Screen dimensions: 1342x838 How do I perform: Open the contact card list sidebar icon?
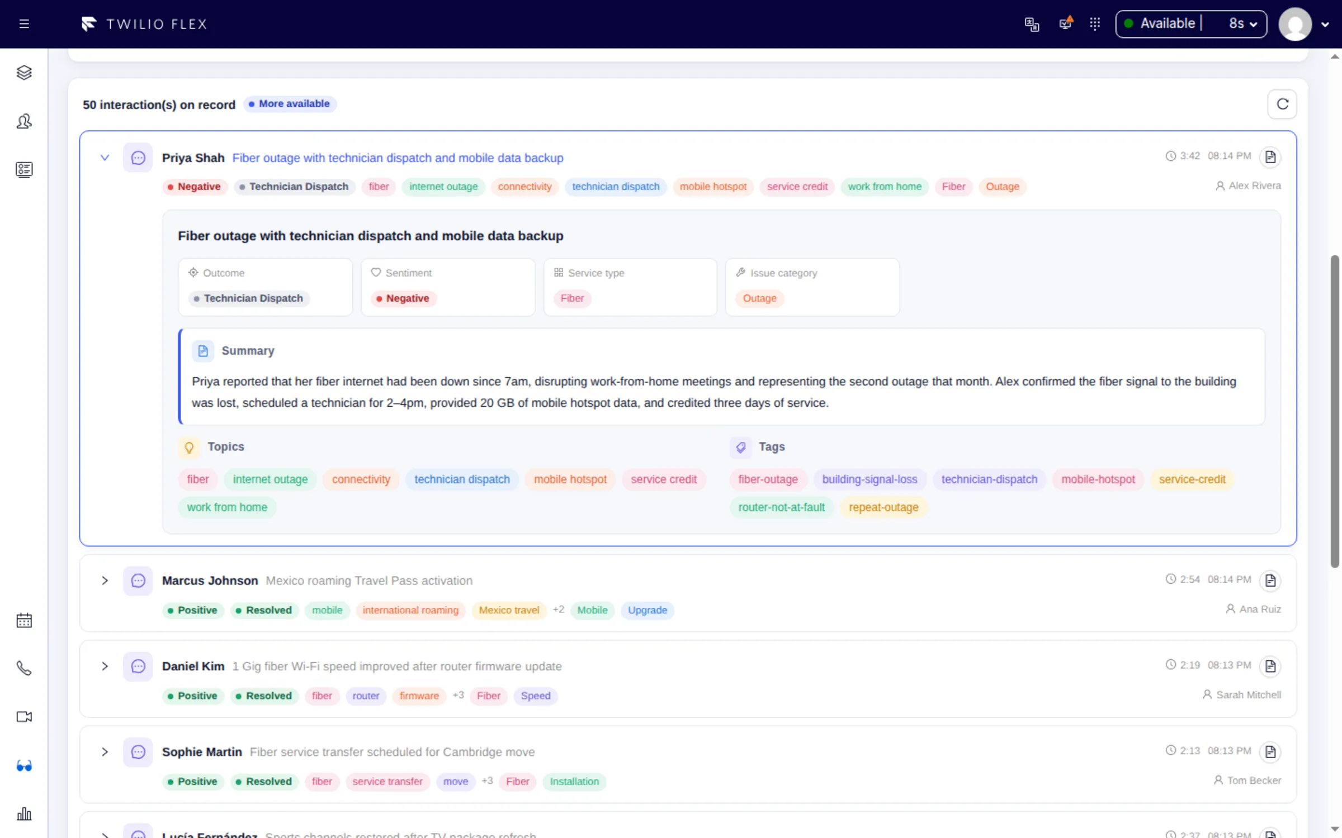coord(24,169)
